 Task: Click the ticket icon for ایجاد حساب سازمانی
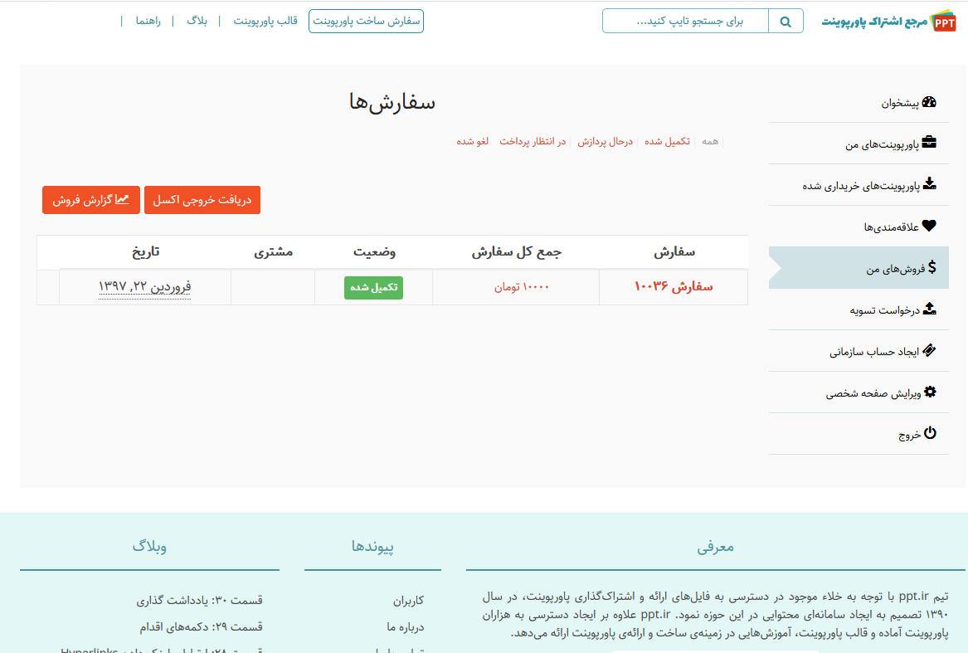929,350
